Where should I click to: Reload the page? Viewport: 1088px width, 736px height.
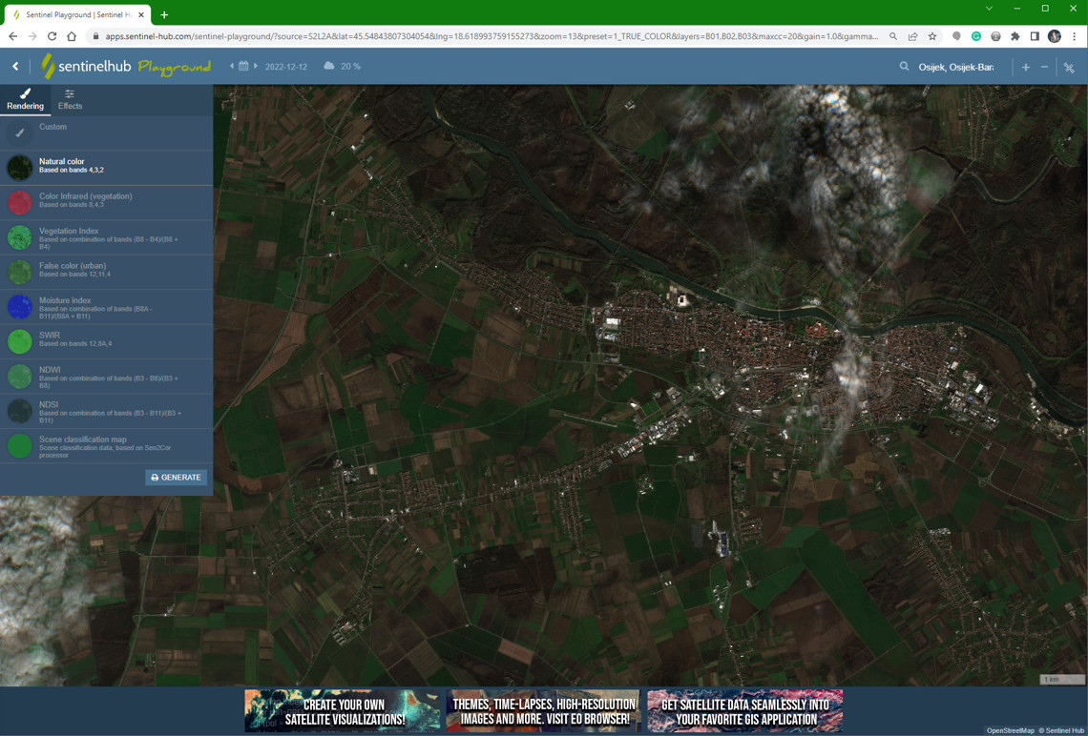point(52,36)
